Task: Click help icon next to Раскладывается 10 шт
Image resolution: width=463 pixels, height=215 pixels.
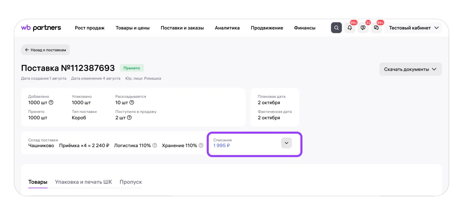Action: pos(132,102)
